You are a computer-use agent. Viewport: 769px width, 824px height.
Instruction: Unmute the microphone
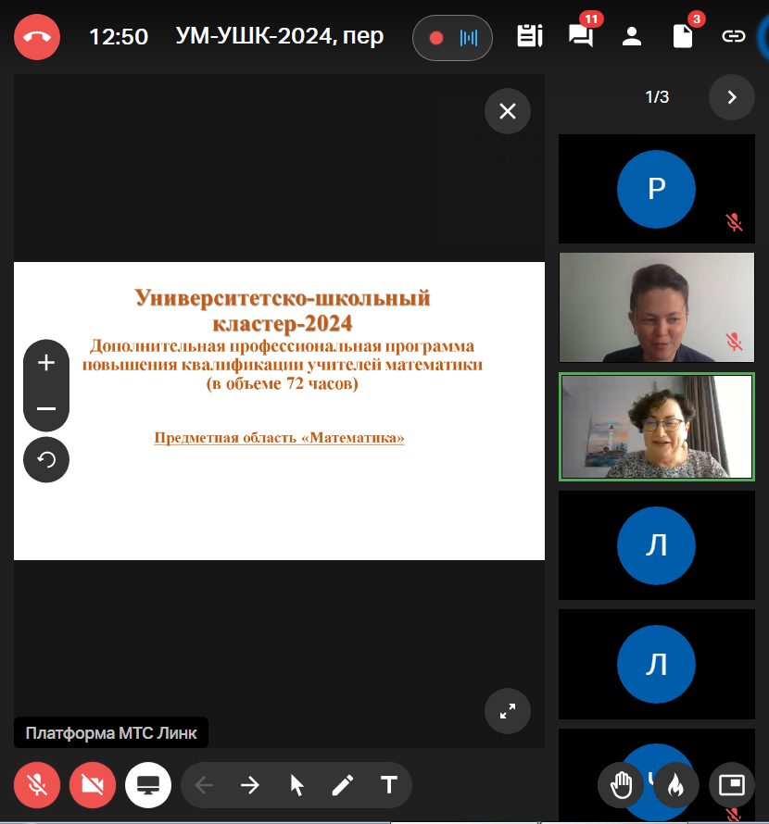point(37,785)
